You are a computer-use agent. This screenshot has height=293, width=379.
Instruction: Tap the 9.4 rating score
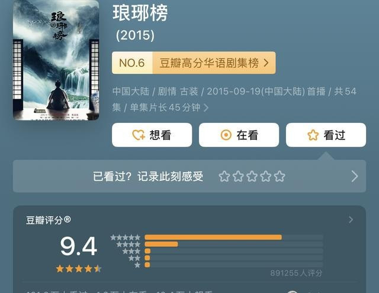tap(79, 246)
